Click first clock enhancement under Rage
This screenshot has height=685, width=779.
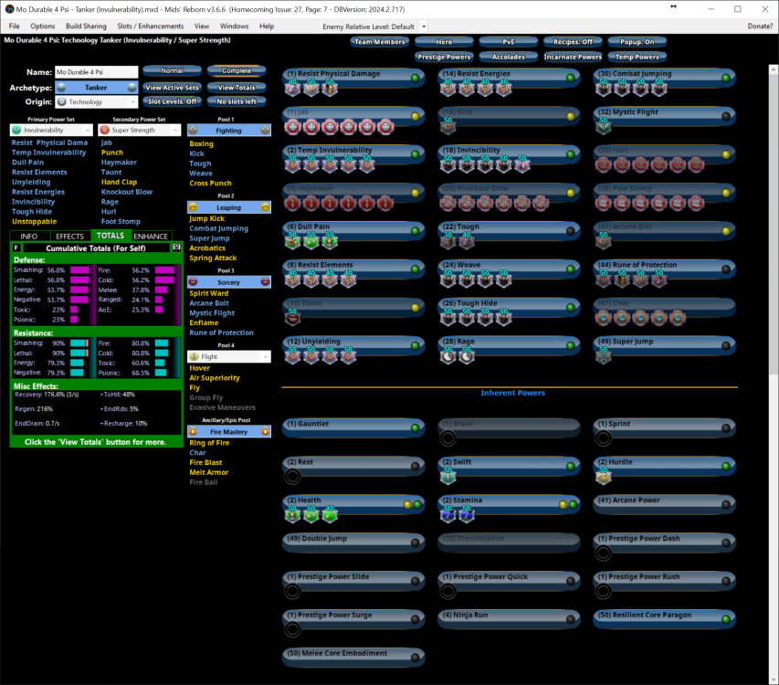(x=448, y=356)
